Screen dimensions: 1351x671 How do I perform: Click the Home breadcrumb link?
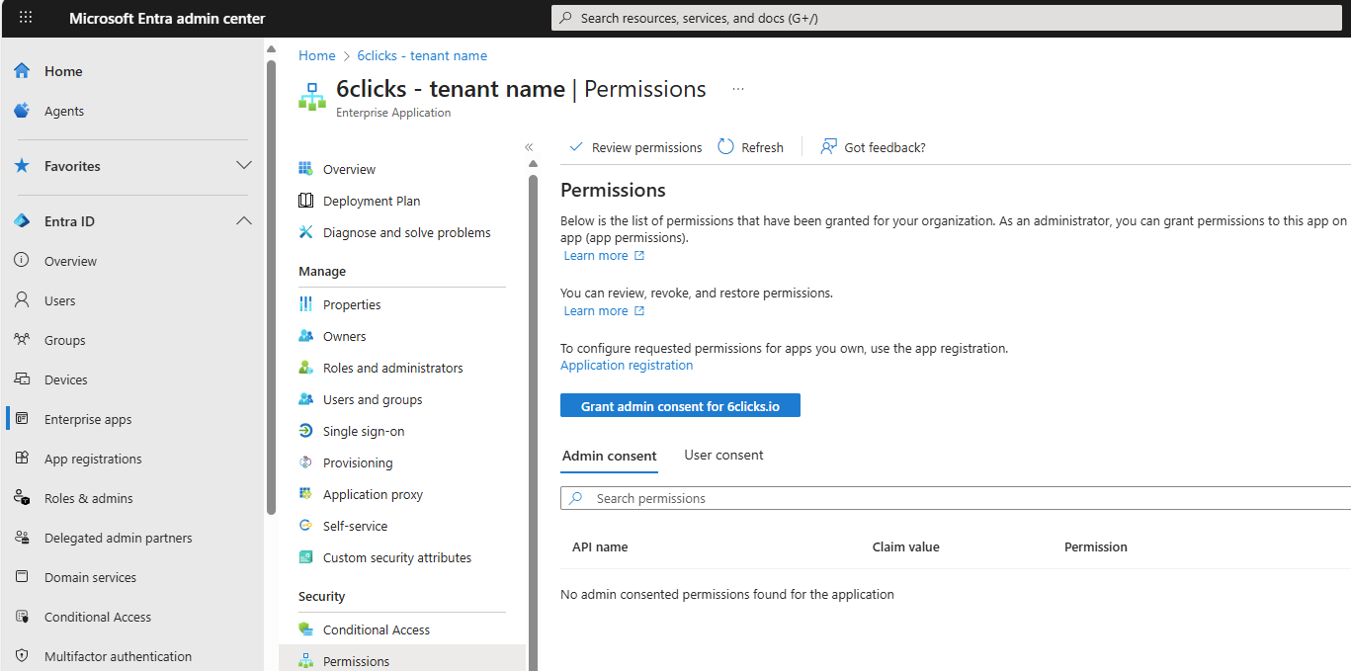[x=317, y=56]
